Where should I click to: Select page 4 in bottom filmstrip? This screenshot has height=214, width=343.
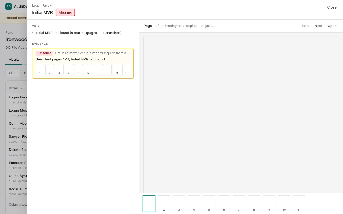(x=194, y=204)
